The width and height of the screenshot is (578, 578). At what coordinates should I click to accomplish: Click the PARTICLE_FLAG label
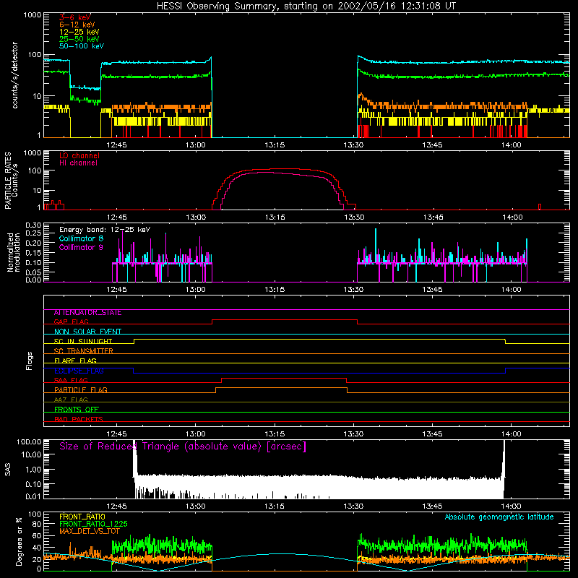tap(81, 389)
